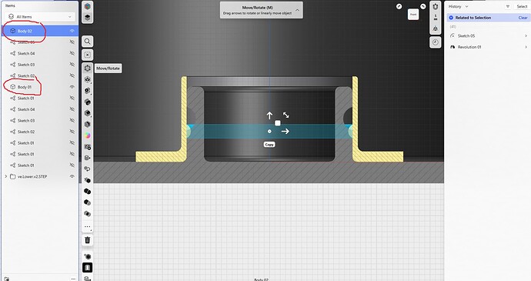Open the history clock icon
Screen dimensions: 531x281
(x=436, y=42)
